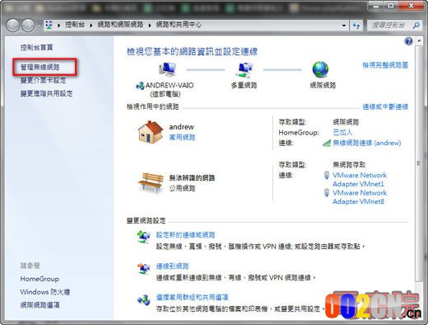
Task: Click the homegroup sharing options icon
Action: tap(144, 300)
